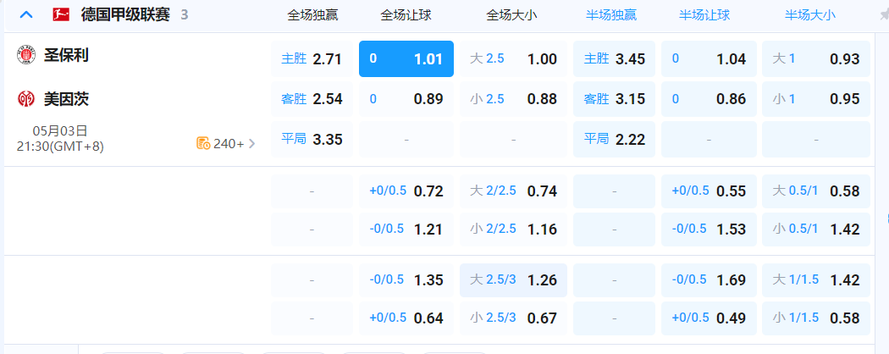
Task: Click the match count 3 beside league name
Action: coord(185,15)
